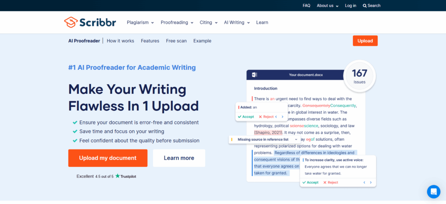This screenshot has width=446, height=204.
Task: Reject the active voice suggestion
Action: pyautogui.click(x=330, y=182)
